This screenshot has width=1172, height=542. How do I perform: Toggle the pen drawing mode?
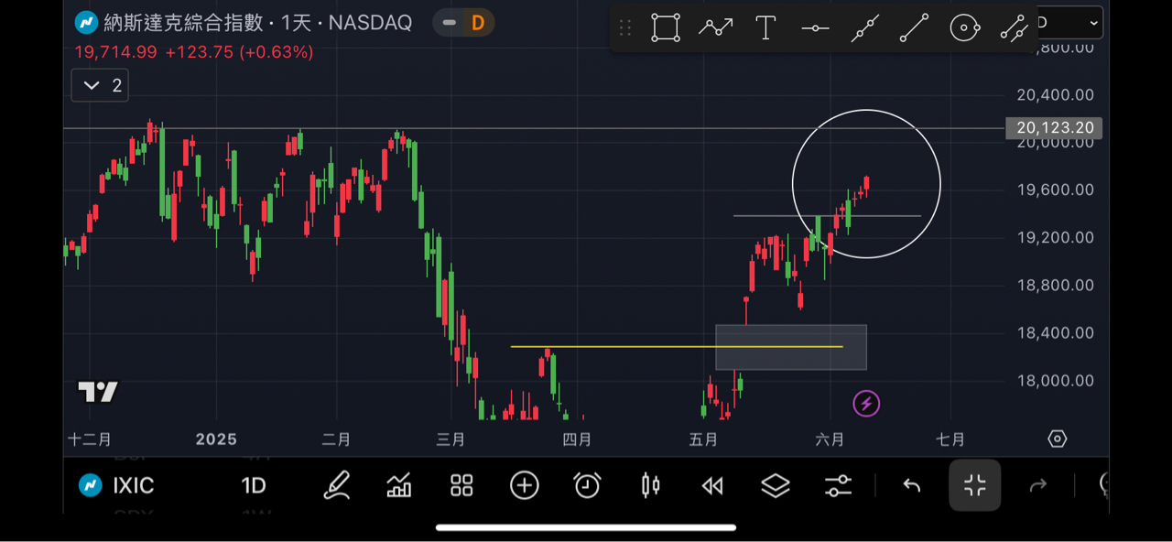point(337,485)
